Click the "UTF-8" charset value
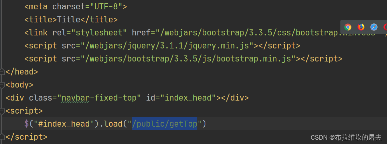This screenshot has width=387, height=144. pos(106,7)
